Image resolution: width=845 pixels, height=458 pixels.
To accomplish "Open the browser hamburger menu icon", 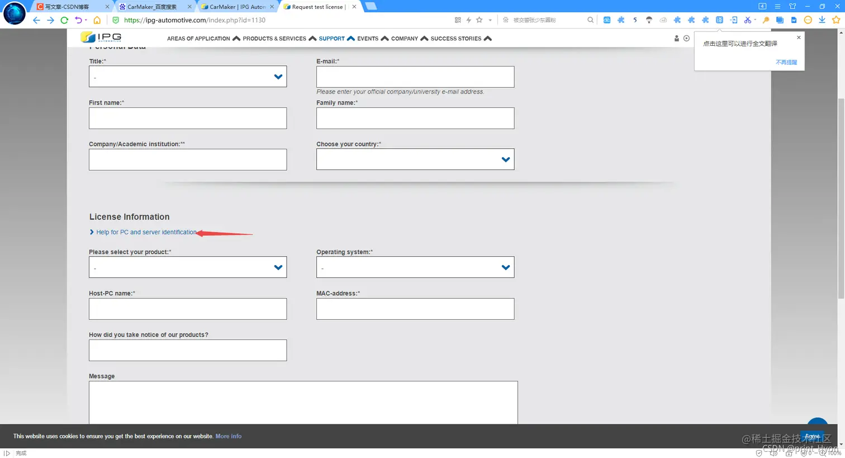I will (777, 6).
